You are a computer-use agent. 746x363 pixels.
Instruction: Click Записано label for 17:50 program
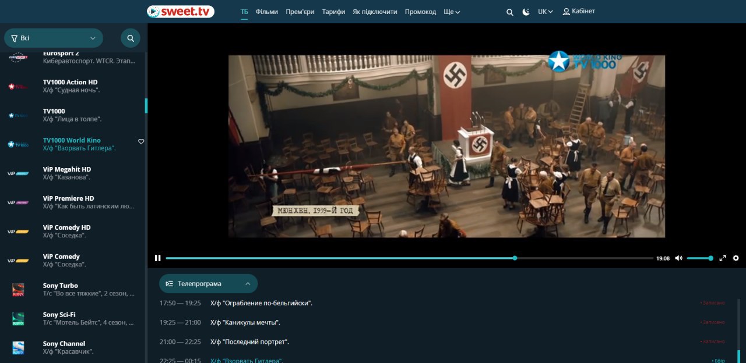[713, 303]
